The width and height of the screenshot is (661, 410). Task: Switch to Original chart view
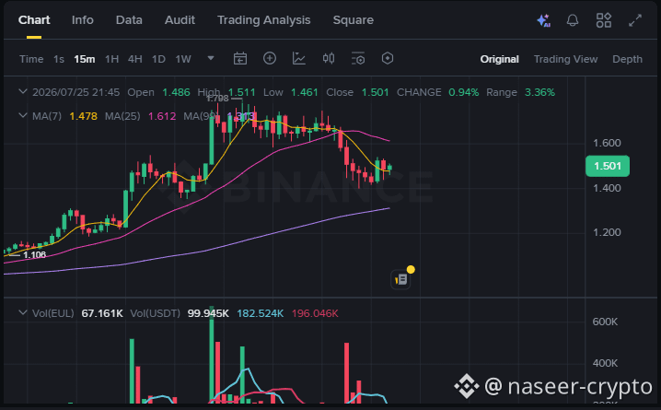click(500, 59)
